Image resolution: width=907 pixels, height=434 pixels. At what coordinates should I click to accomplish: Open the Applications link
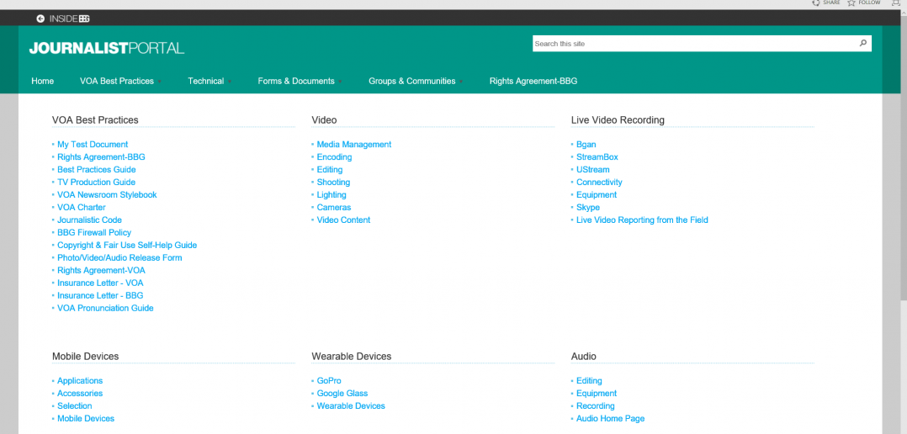tap(80, 381)
